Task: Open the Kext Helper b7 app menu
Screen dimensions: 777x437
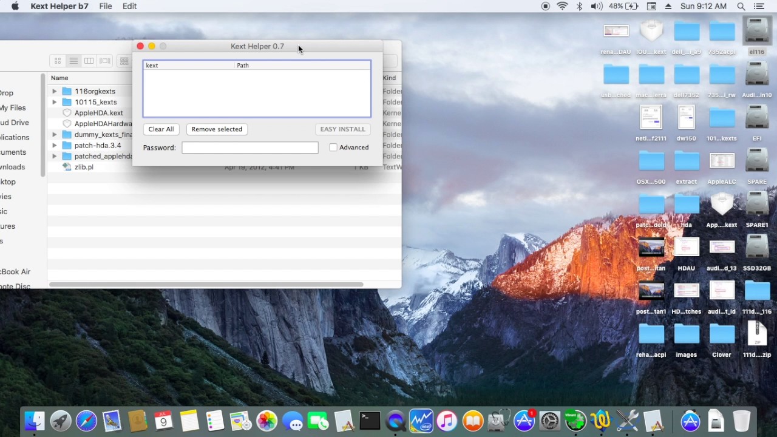Action: pos(59,6)
